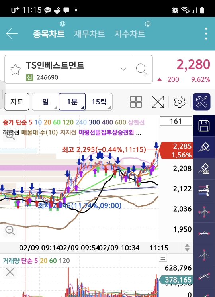Open the 지표 indicators button

click(17, 102)
